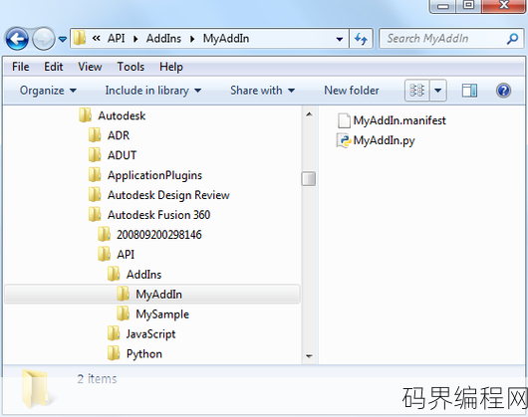The image size is (528, 417).
Task: Open the recent pages dropdown arrow
Action: [63, 39]
